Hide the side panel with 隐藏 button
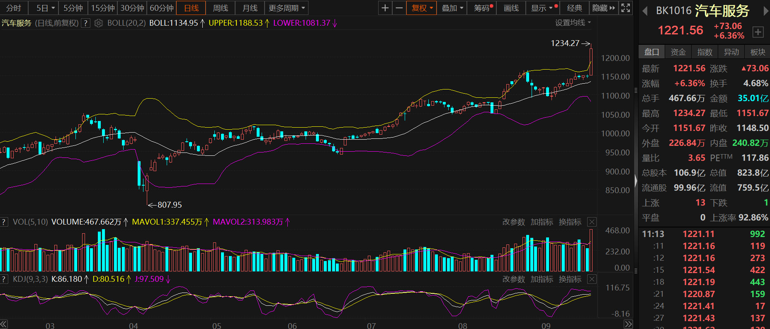This screenshot has height=329, width=770. pos(603,8)
